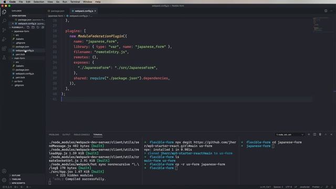The width and height of the screenshot is (336, 189).
Task: Open editor More Actions ellipsis
Action: [x=331, y=10]
